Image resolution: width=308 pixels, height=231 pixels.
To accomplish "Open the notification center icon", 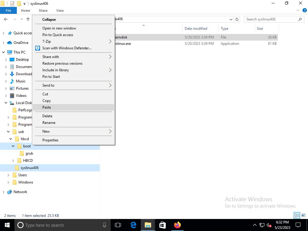I will [298, 225].
